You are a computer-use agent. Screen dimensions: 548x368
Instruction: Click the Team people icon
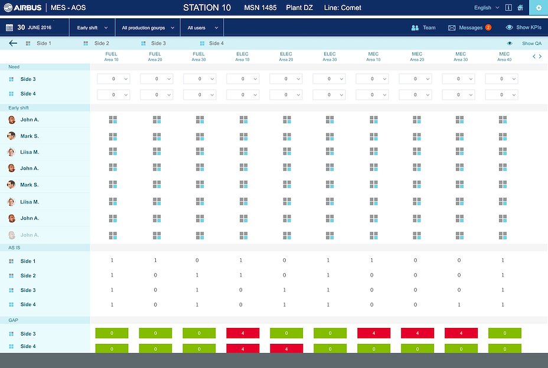click(x=415, y=28)
